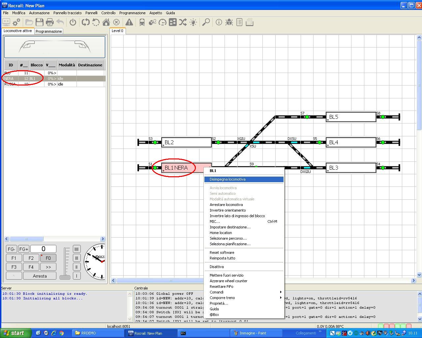Click the Rocrail properties gears icon
This screenshot has width=422, height=338.
16,22
